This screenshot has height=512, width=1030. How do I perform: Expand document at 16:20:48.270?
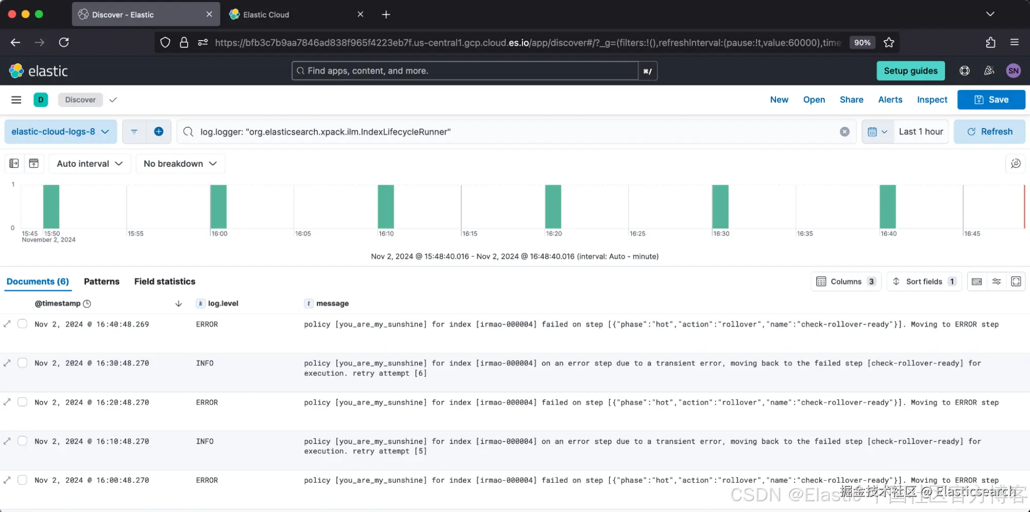point(7,402)
